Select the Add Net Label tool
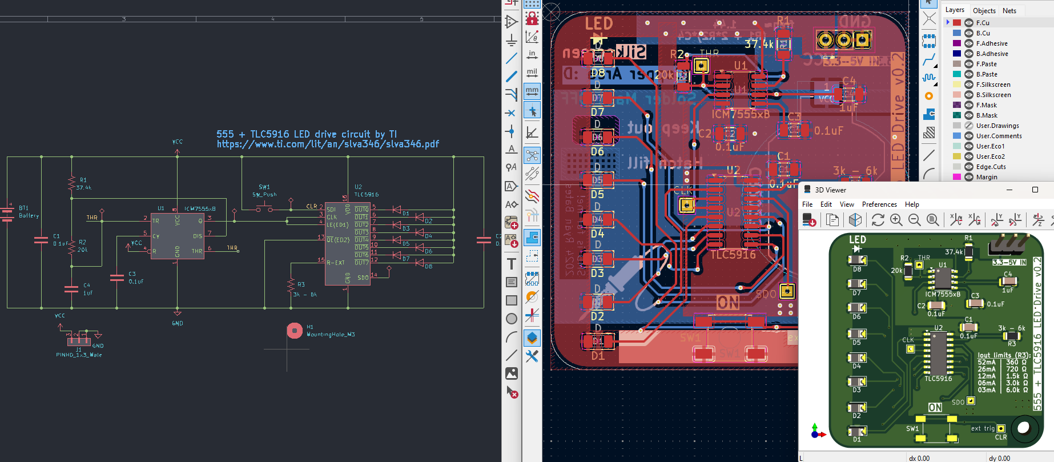This screenshot has height=462, width=1054. pos(512,150)
